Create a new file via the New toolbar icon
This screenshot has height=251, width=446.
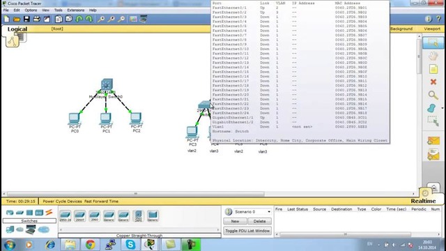click(6, 19)
